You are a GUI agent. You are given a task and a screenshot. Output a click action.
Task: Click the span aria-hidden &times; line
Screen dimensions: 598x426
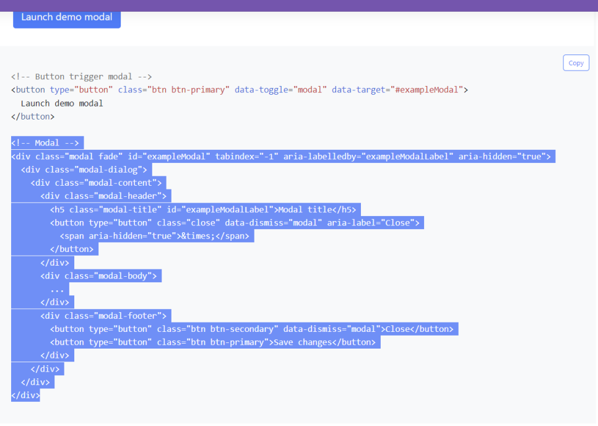[x=155, y=236]
